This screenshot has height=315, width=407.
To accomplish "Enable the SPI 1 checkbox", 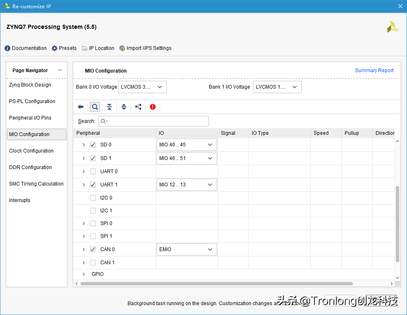I will tap(93, 236).
